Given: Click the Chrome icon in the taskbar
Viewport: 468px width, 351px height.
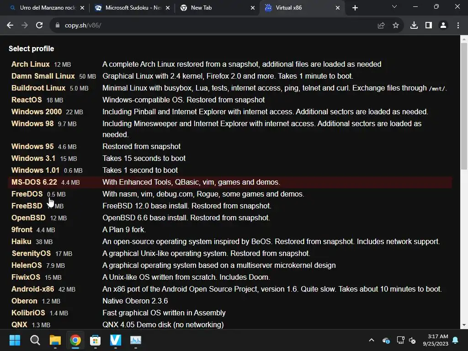Looking at the screenshot, I should click(x=75, y=340).
